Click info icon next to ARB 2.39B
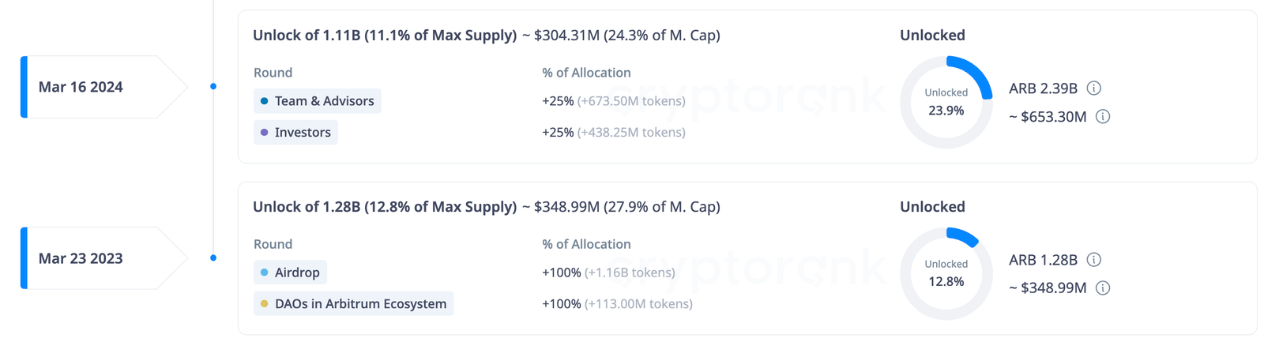Viewport: 1264px width, 361px height. pos(1094,88)
